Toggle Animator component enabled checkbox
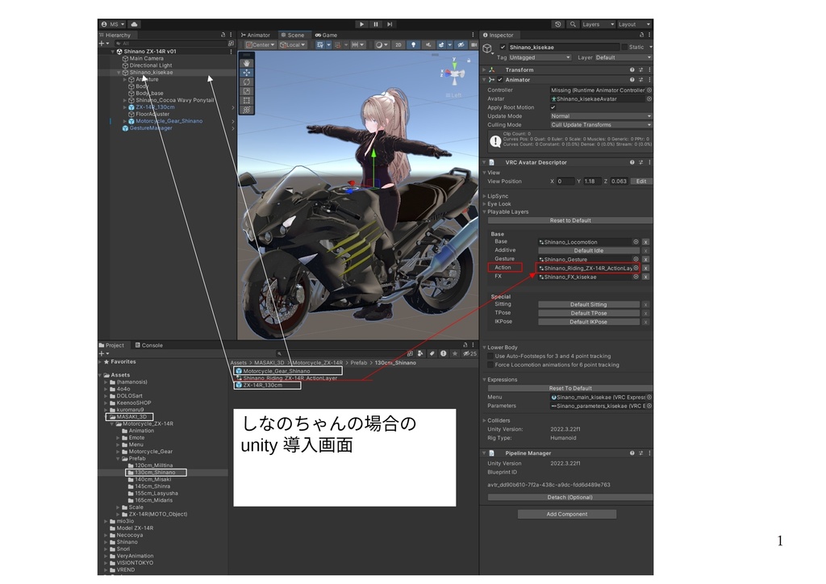The image size is (826, 584). 500,80
